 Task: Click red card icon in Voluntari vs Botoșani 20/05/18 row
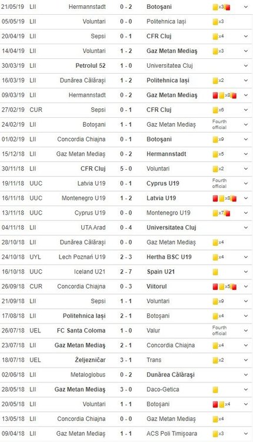pyautogui.click(x=215, y=404)
